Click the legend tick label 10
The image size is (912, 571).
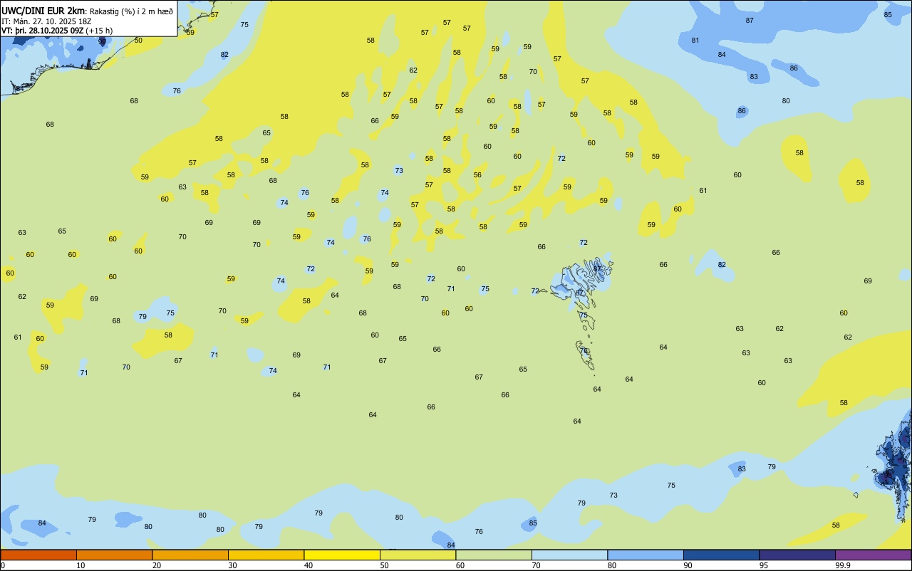(x=81, y=565)
